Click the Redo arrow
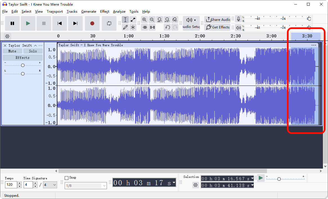The width and height of the screenshot is (328, 199). [x=175, y=27]
